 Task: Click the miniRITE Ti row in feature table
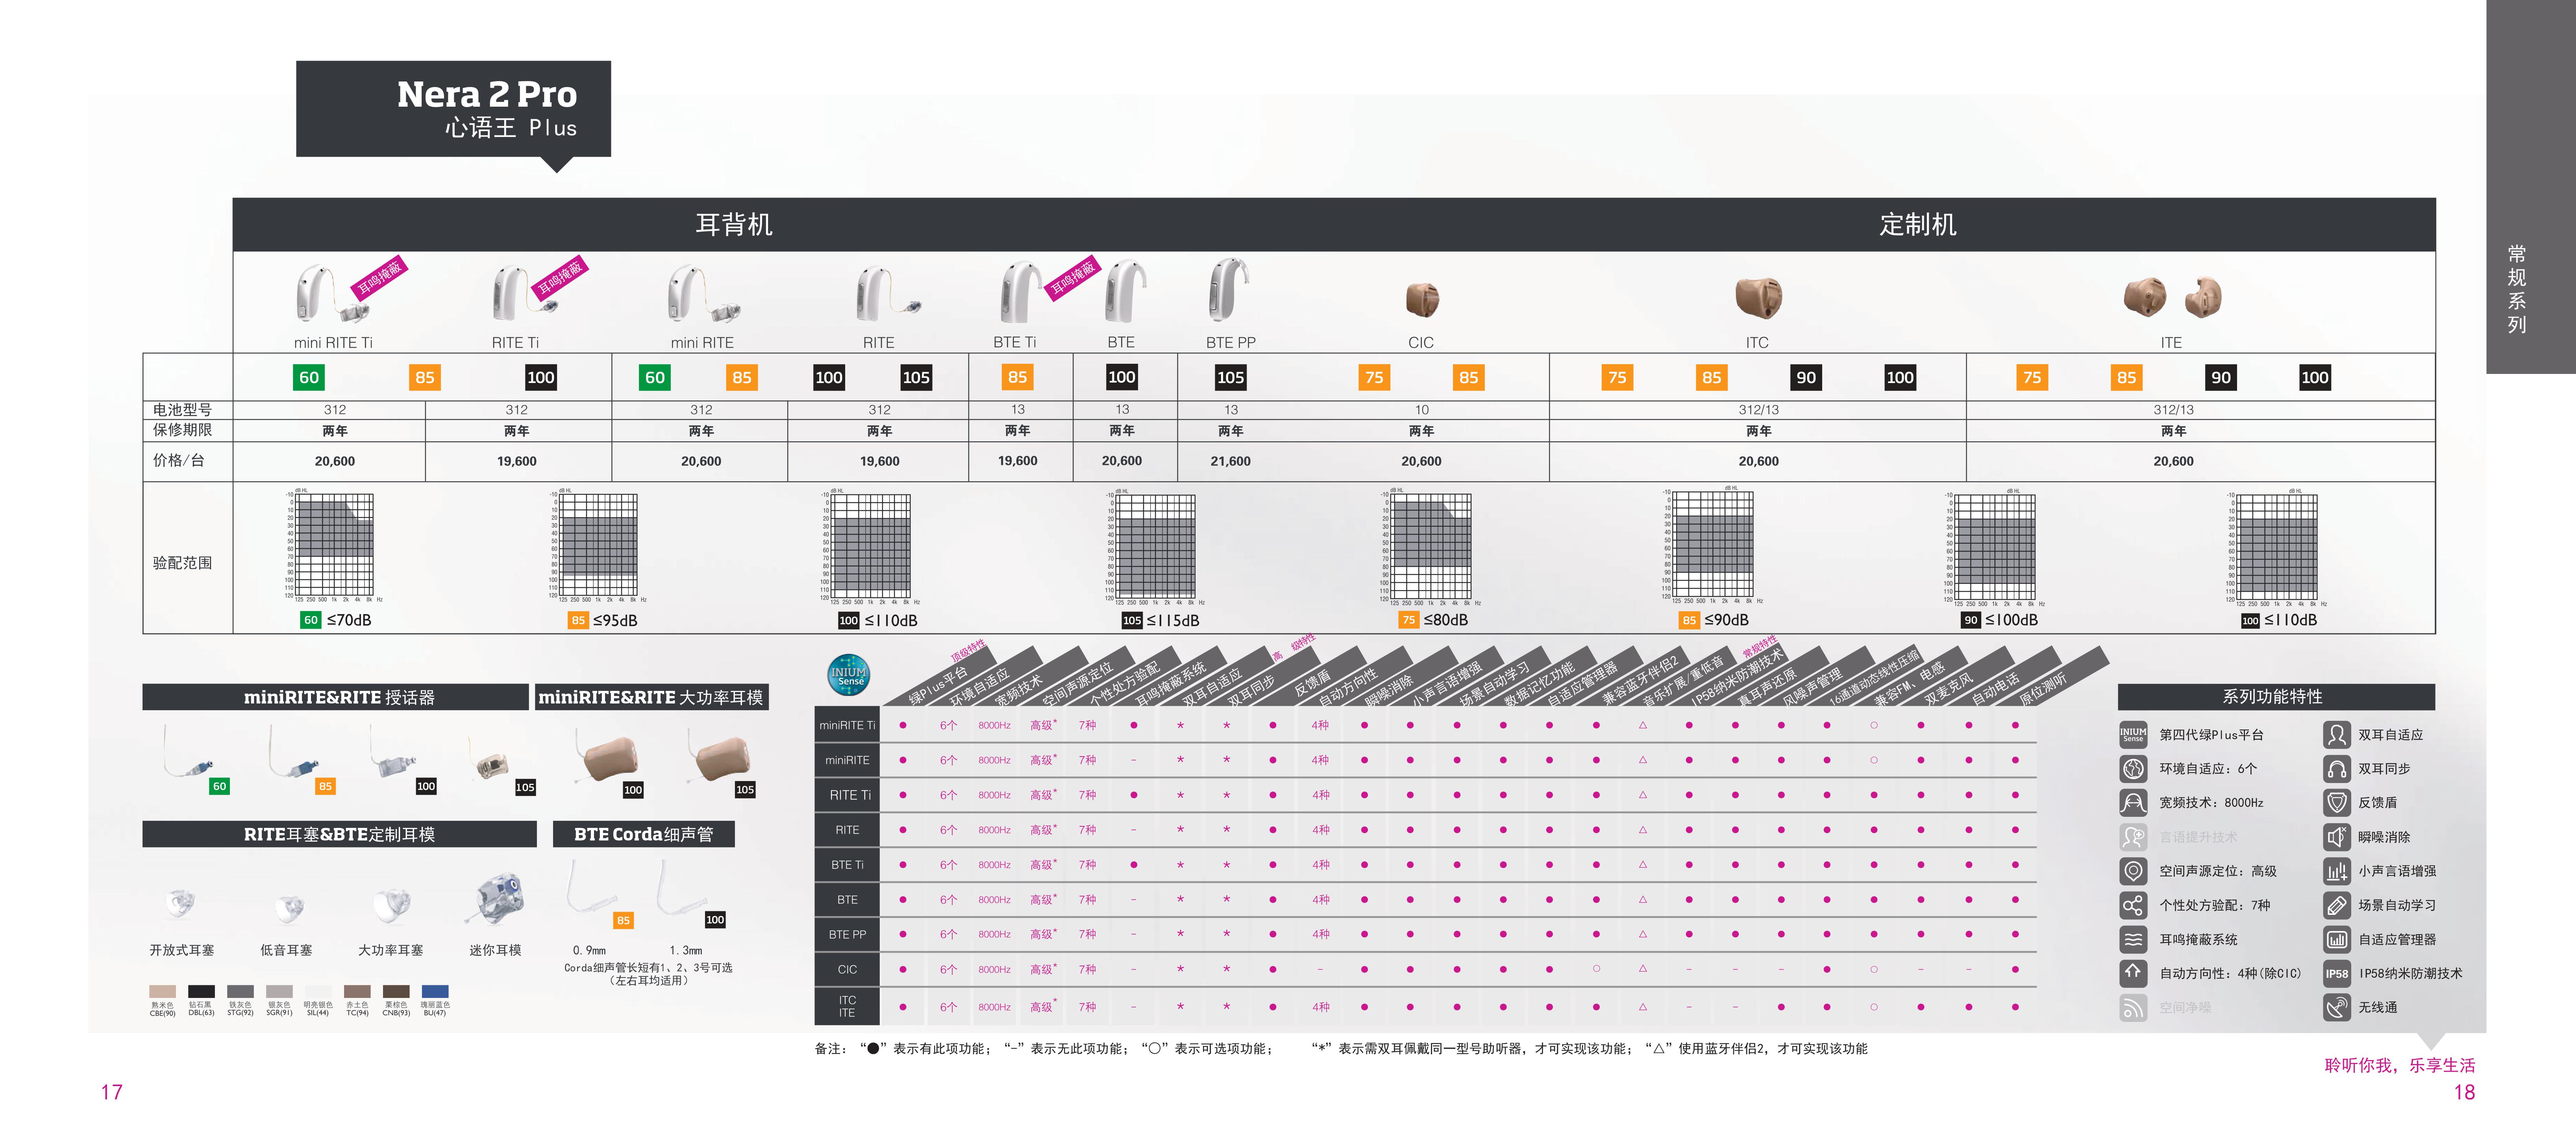[1425, 725]
